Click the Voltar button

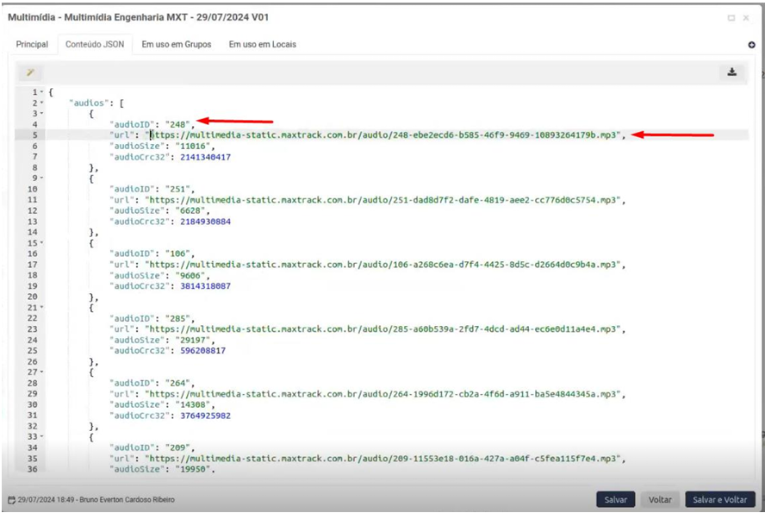pyautogui.click(x=660, y=499)
